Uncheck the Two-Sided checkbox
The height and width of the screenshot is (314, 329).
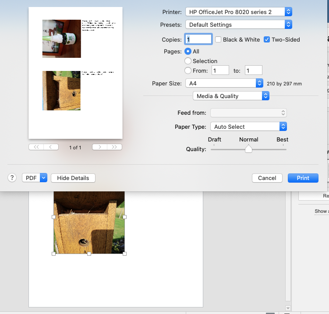[267, 39]
